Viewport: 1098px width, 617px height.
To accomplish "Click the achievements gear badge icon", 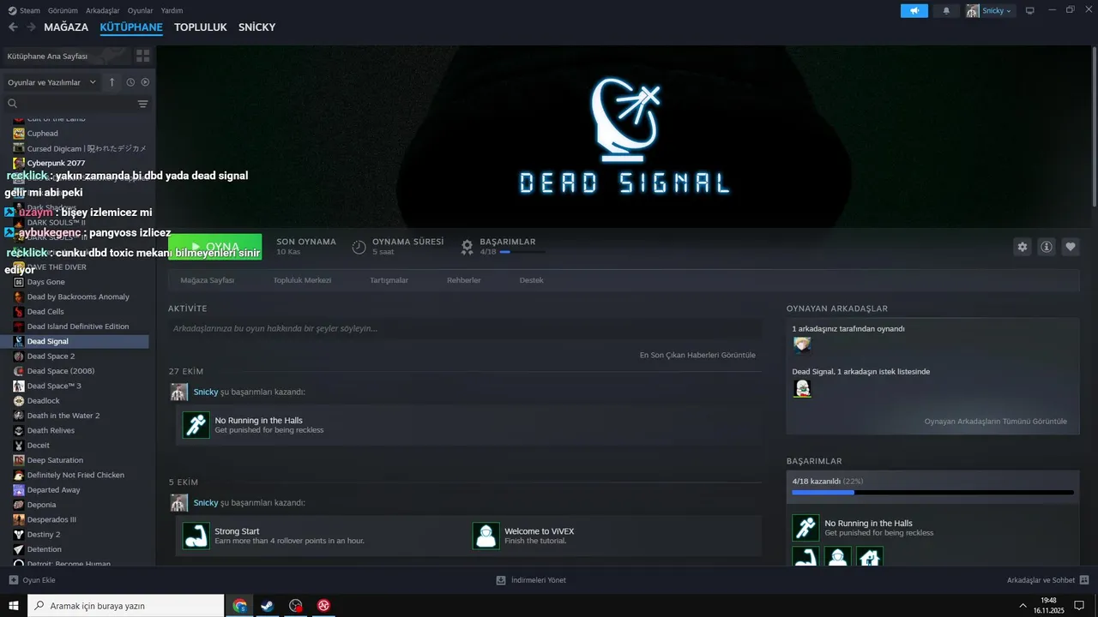I will pos(467,247).
